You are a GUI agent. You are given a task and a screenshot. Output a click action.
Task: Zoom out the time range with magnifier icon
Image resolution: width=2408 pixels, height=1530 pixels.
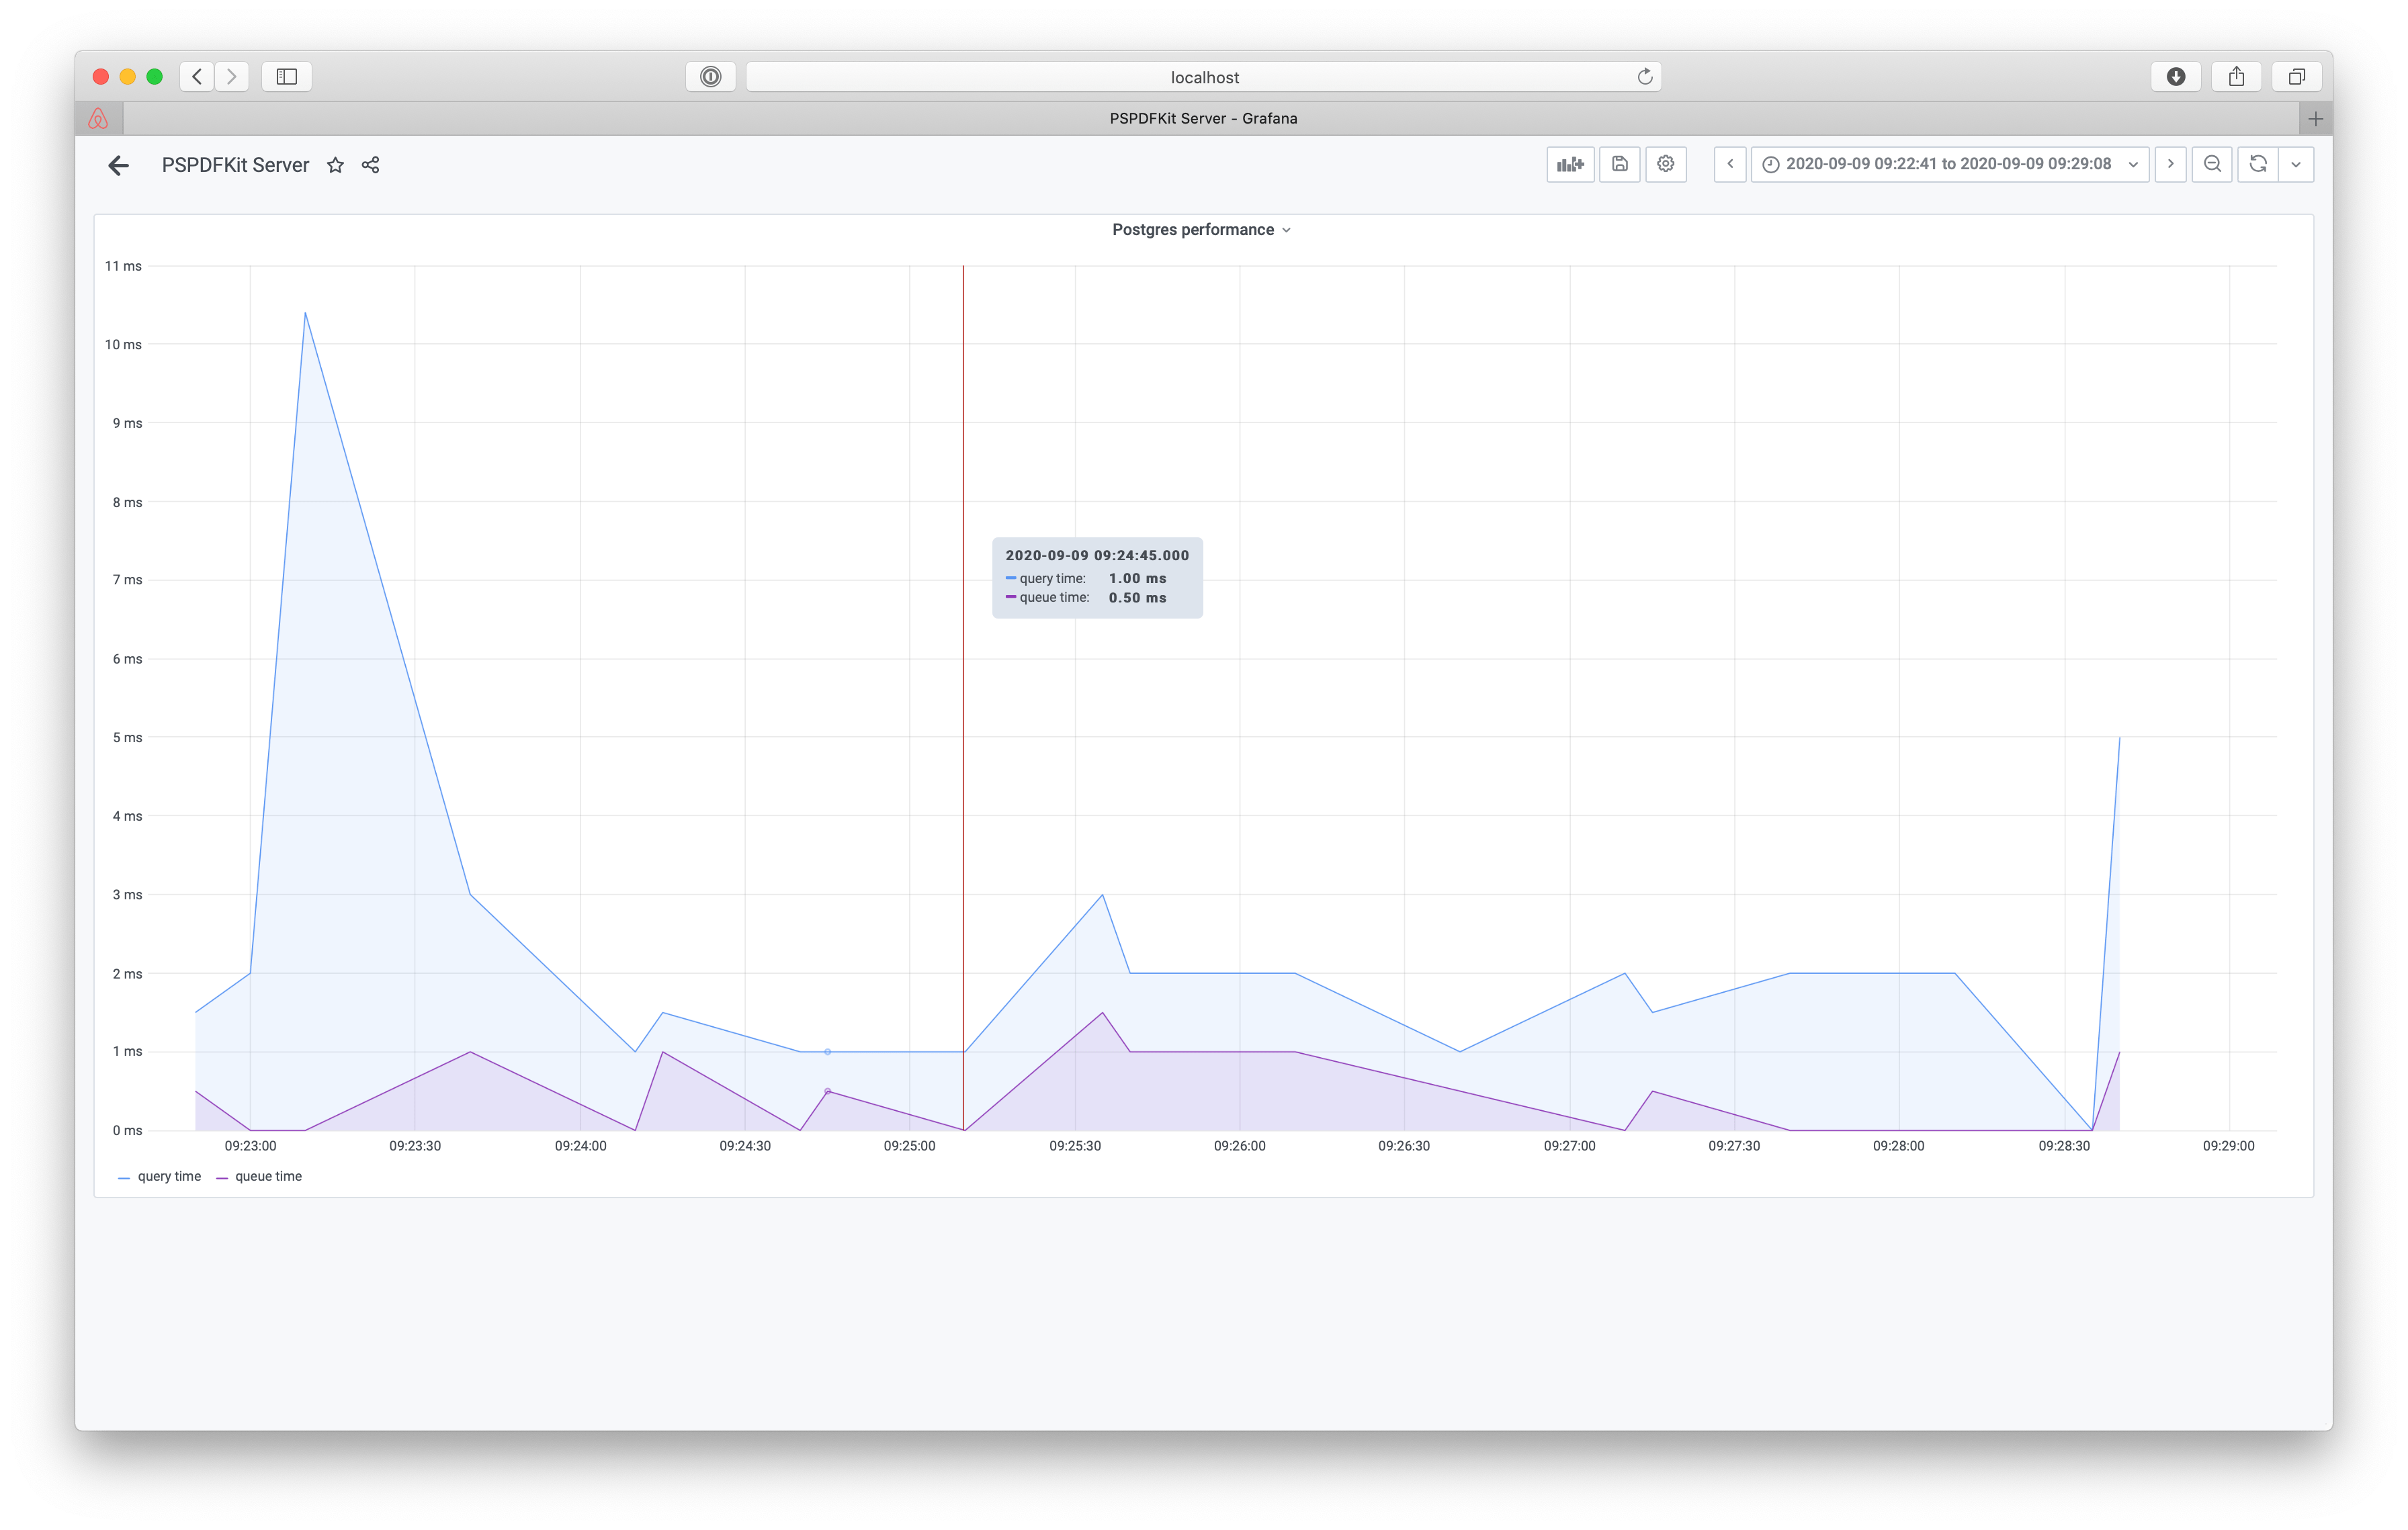pyautogui.click(x=2212, y=164)
